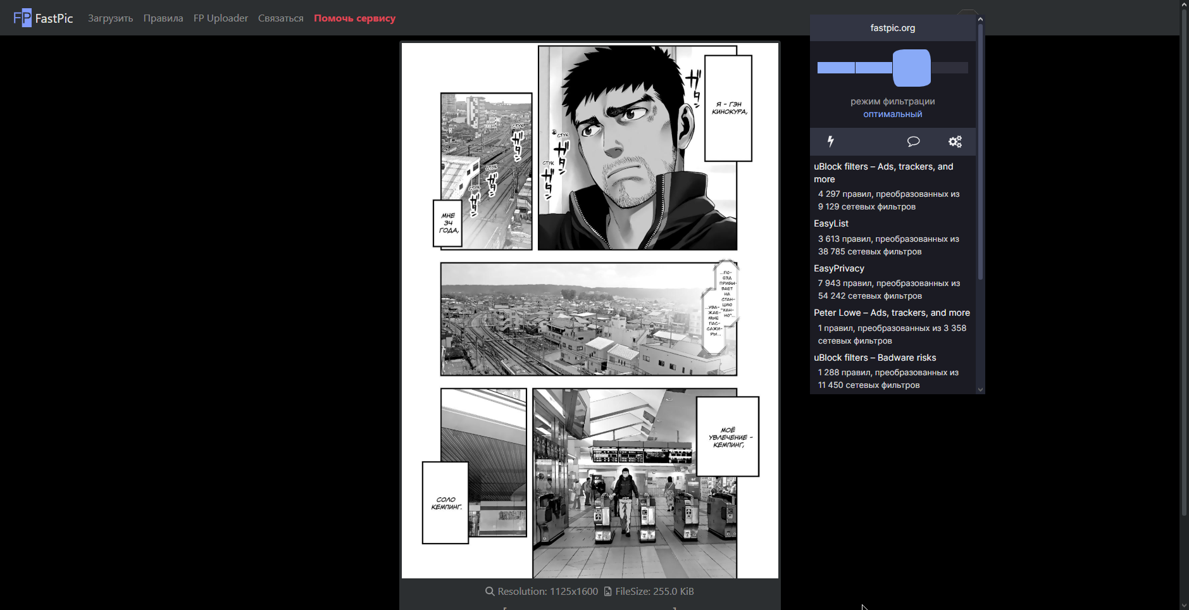1189x610 pixels.
Task: Click the uBlock popup scrollbar thumb
Action: 980,152
